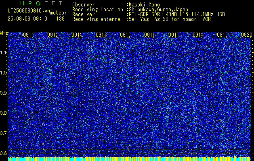Click the 1.1 kHz axis label

tap(4, 53)
